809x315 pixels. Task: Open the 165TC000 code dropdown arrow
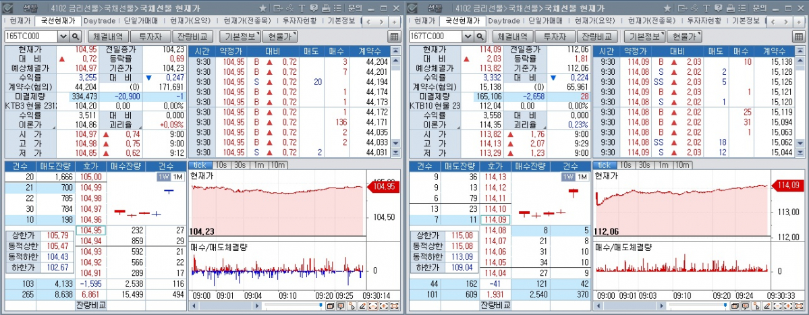click(63, 36)
